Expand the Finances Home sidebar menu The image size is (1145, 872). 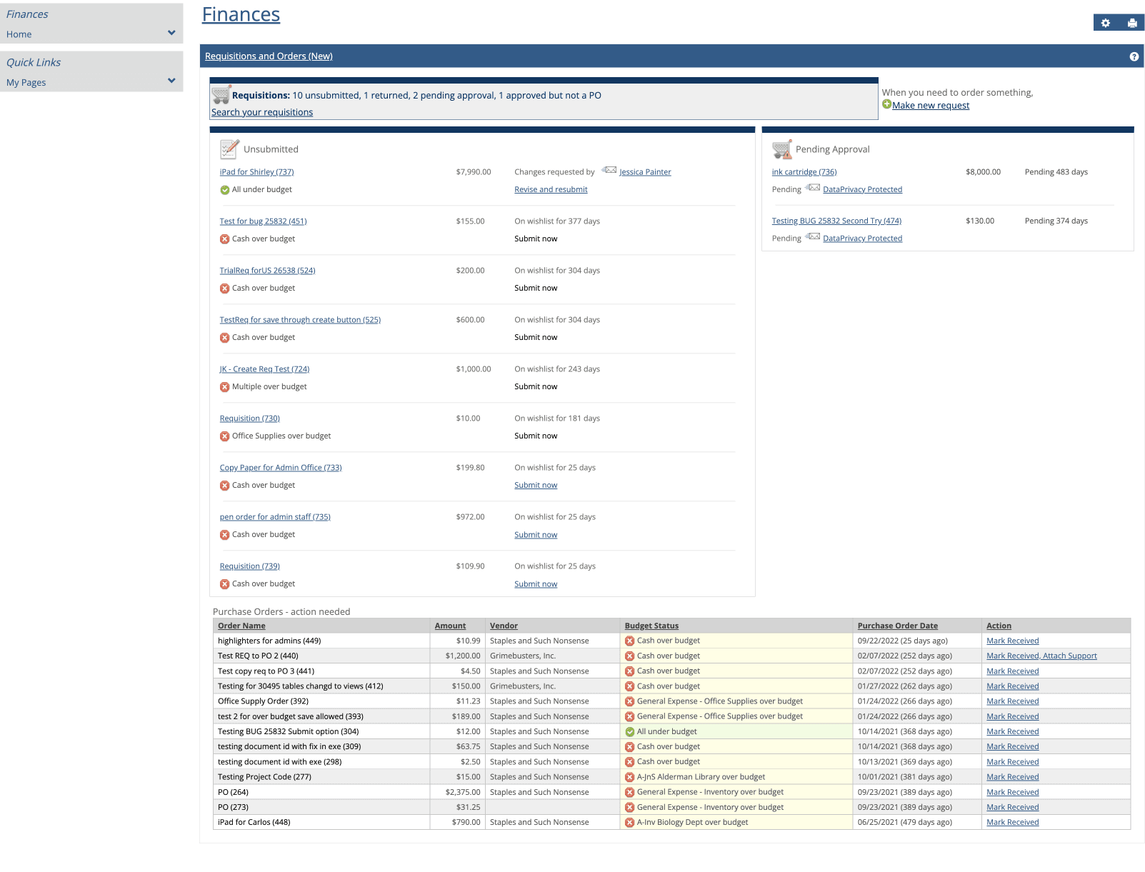pos(171,33)
